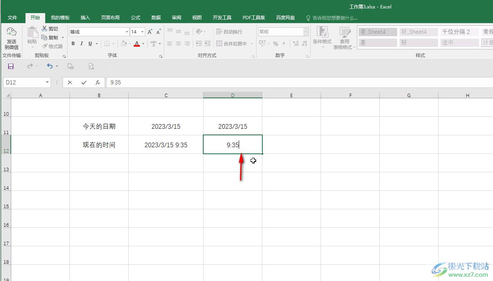
Task: Click the comma style icon
Action: point(284,44)
